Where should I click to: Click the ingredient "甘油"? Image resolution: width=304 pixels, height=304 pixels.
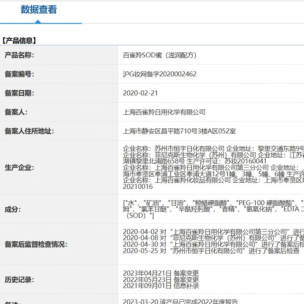point(177,203)
